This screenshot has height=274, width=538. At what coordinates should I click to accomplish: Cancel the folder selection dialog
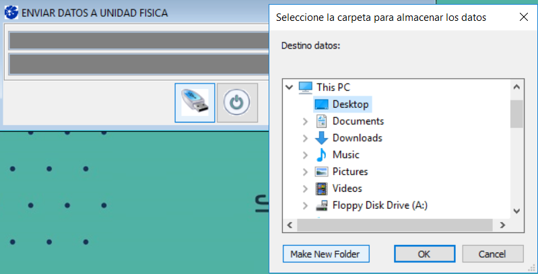coord(492,254)
